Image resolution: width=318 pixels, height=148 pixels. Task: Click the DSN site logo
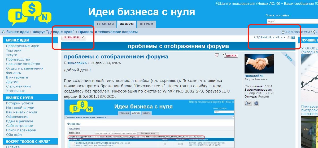(x=29, y=14)
